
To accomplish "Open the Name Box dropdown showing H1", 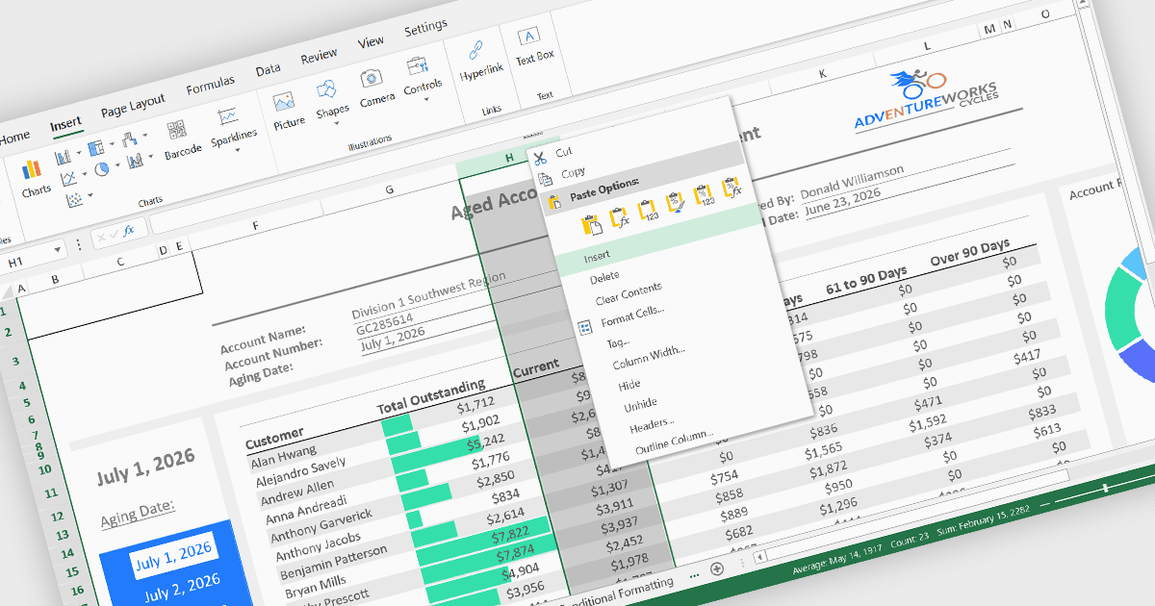I will pos(58,248).
